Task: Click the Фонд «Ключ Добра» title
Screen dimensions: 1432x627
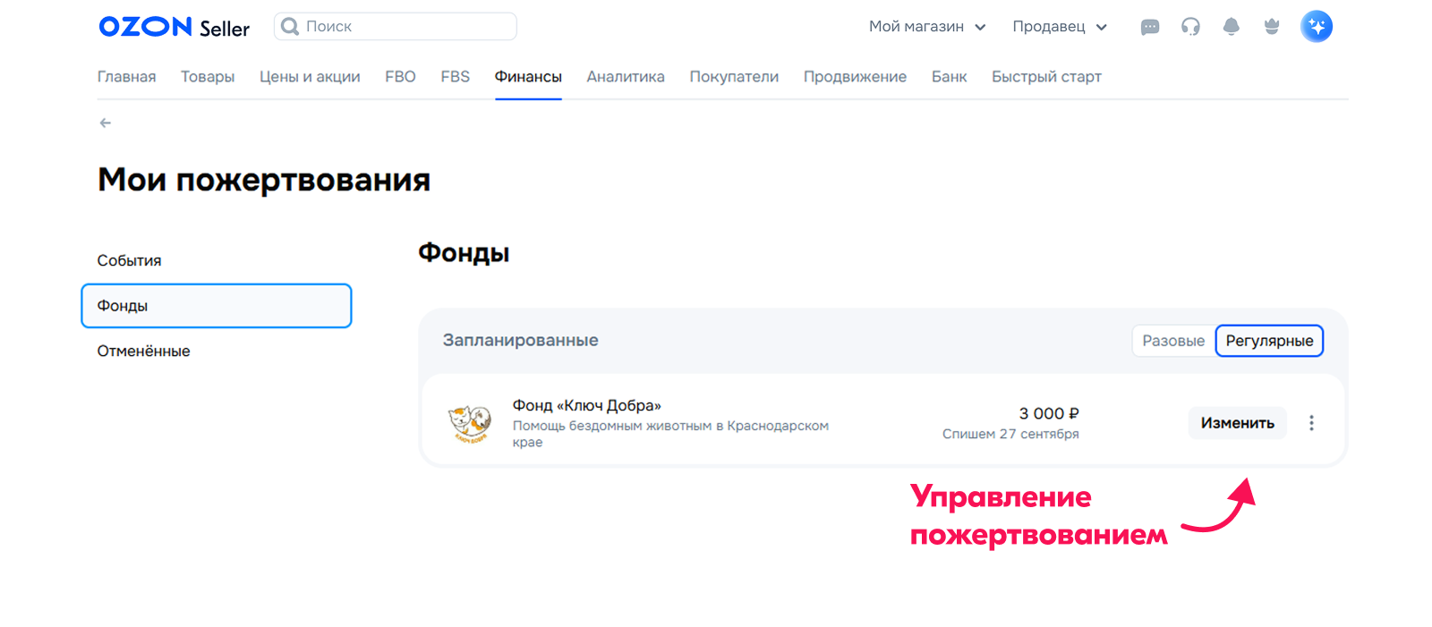Action: point(586,405)
